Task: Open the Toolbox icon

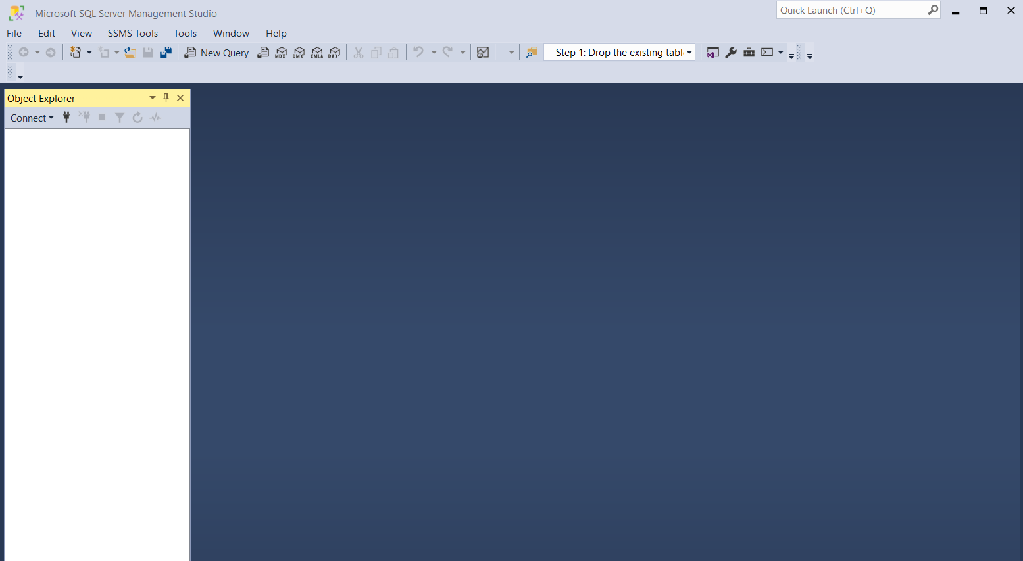Action: click(749, 53)
